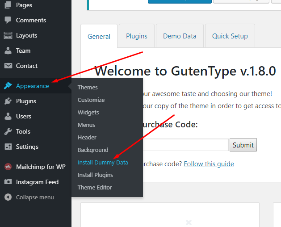Click the Appearance paintbrush icon
This screenshot has height=227, width=281.
pos(8,86)
